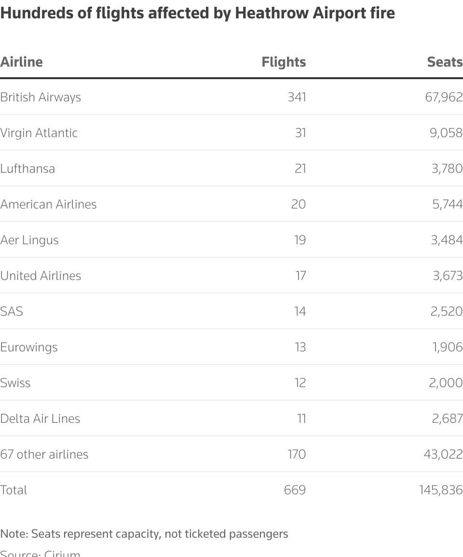Click the Eurowings row label
Viewport: 463px width, 557px height.
(29, 347)
